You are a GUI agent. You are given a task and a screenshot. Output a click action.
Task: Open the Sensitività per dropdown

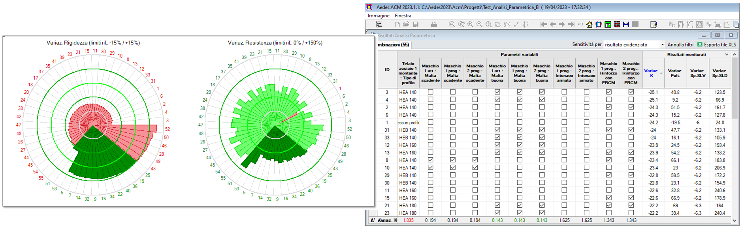point(662,45)
